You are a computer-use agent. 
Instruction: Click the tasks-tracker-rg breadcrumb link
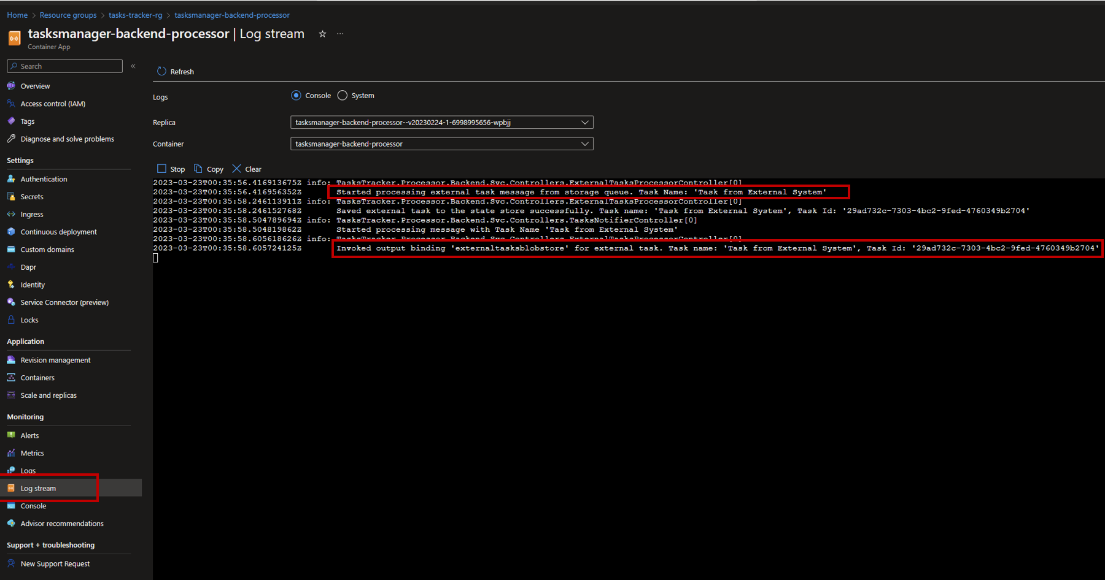[135, 15]
